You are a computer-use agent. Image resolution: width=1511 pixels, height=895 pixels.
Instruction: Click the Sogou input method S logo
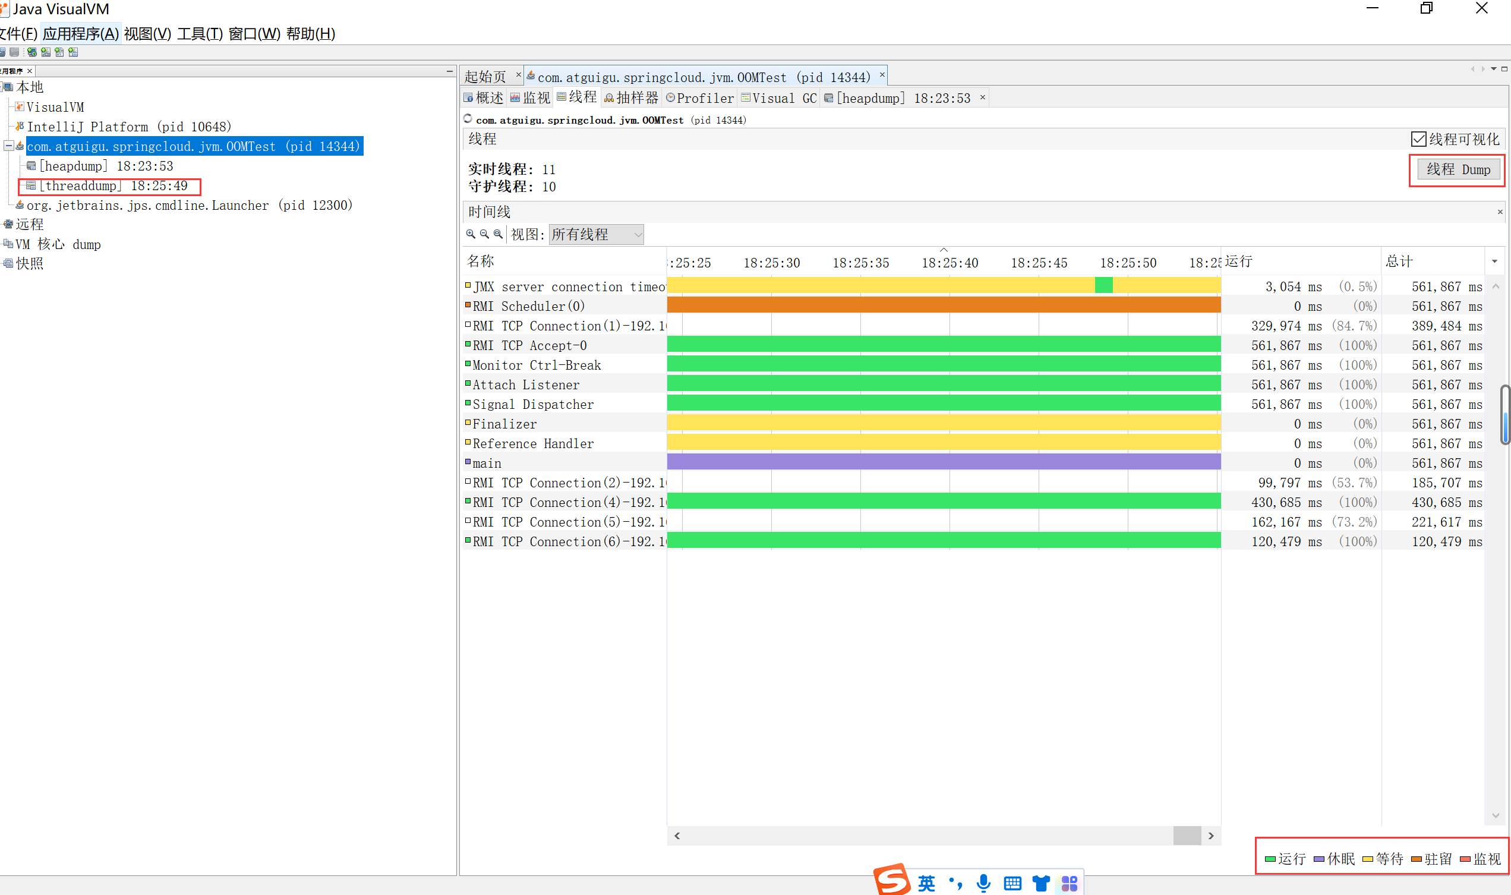pos(891,881)
